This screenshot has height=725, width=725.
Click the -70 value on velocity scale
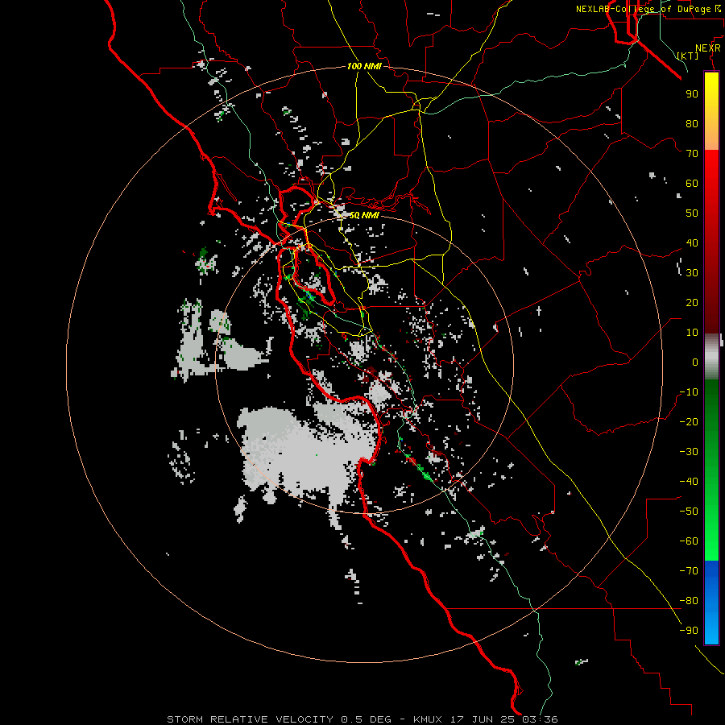[x=689, y=570]
